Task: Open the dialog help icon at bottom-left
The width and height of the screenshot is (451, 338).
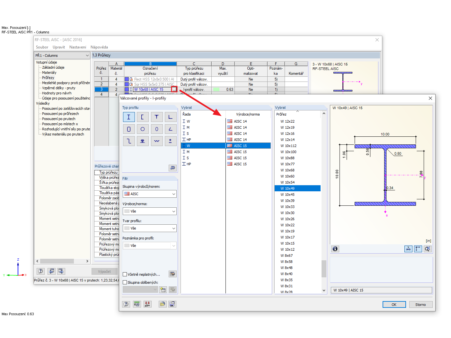Action: coord(126,304)
